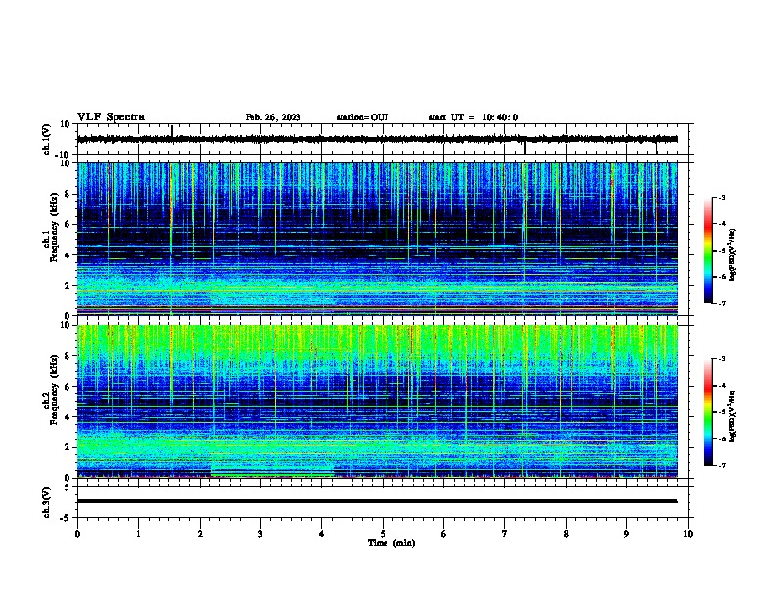Image resolution: width=775 pixels, height=599 pixels.
Task: Click the -7 label on ch.2 color bar
Action: pyautogui.click(x=722, y=465)
